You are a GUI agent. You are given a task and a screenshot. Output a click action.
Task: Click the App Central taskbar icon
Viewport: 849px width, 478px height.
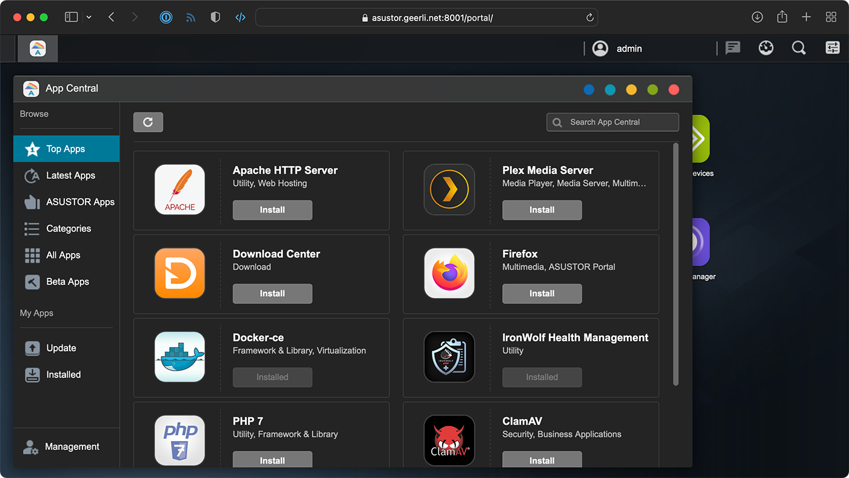(x=38, y=49)
